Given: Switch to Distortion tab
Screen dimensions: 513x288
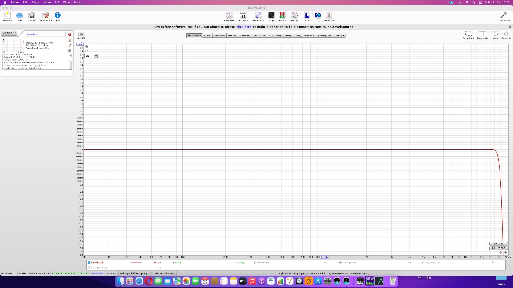Looking at the screenshot, I should coord(219,36).
